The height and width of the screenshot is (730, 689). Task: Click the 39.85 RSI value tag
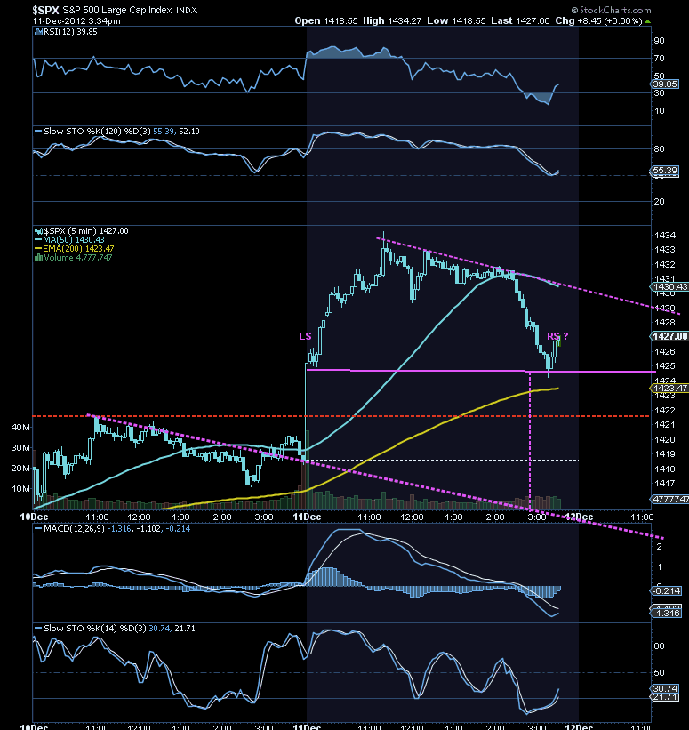[664, 84]
